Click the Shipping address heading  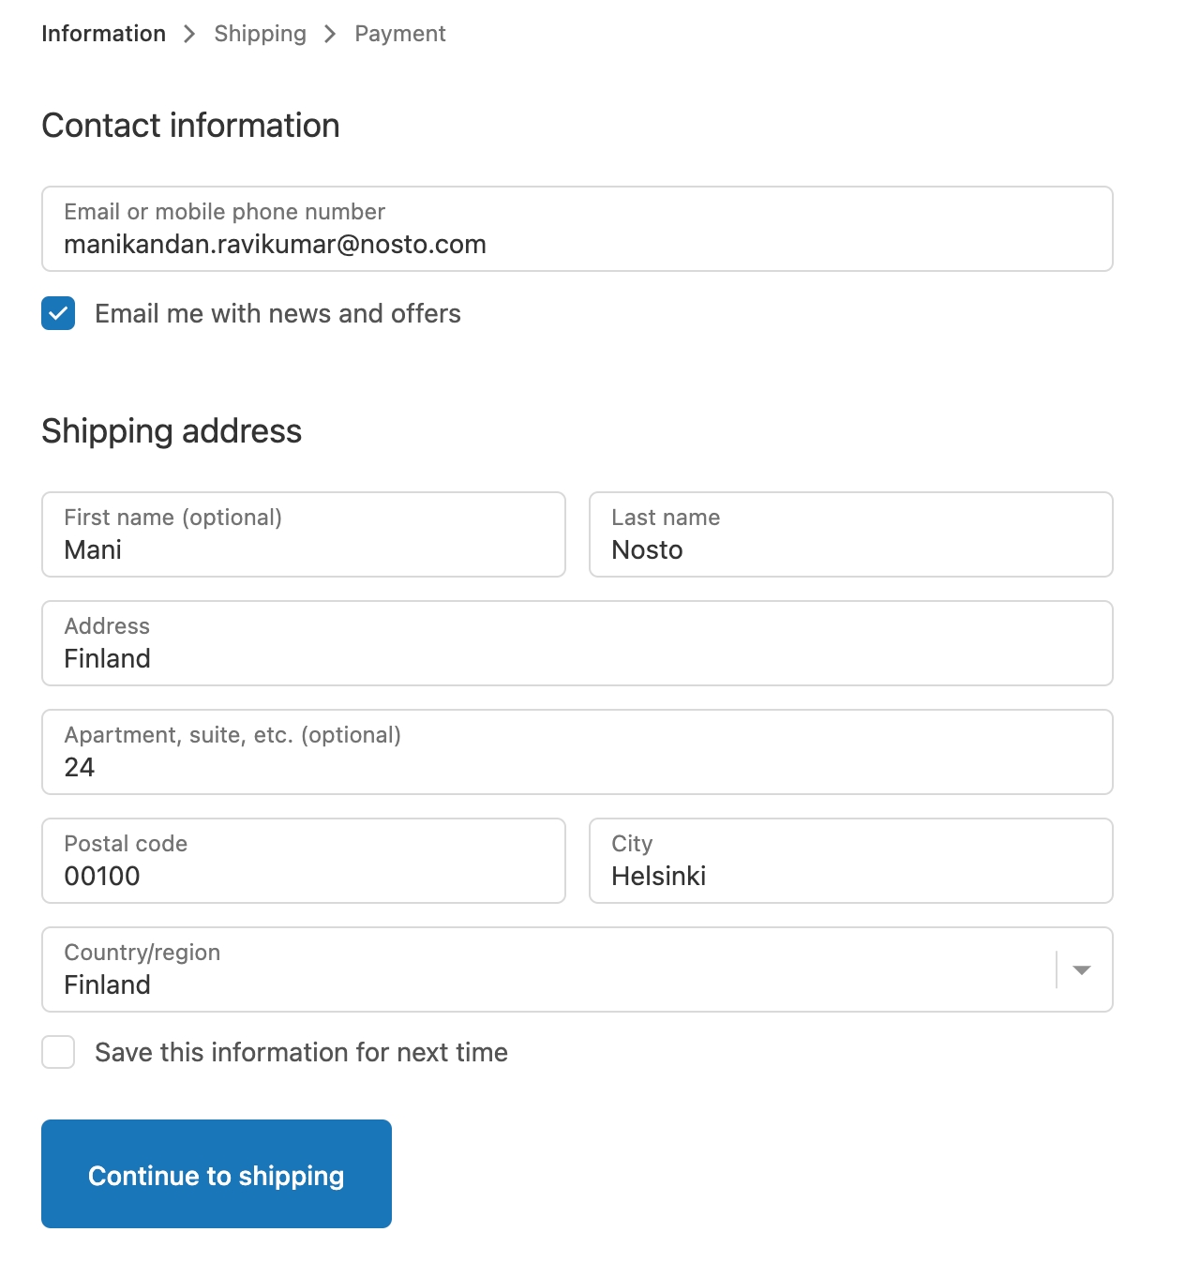[x=172, y=431]
